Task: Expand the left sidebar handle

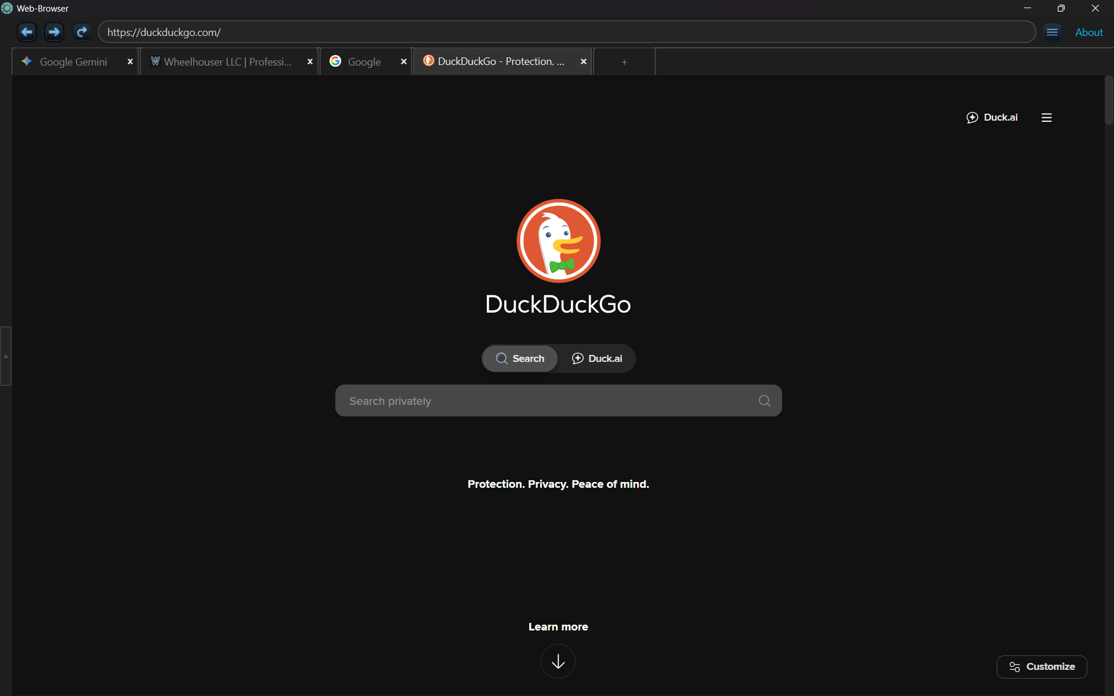Action: 6,356
